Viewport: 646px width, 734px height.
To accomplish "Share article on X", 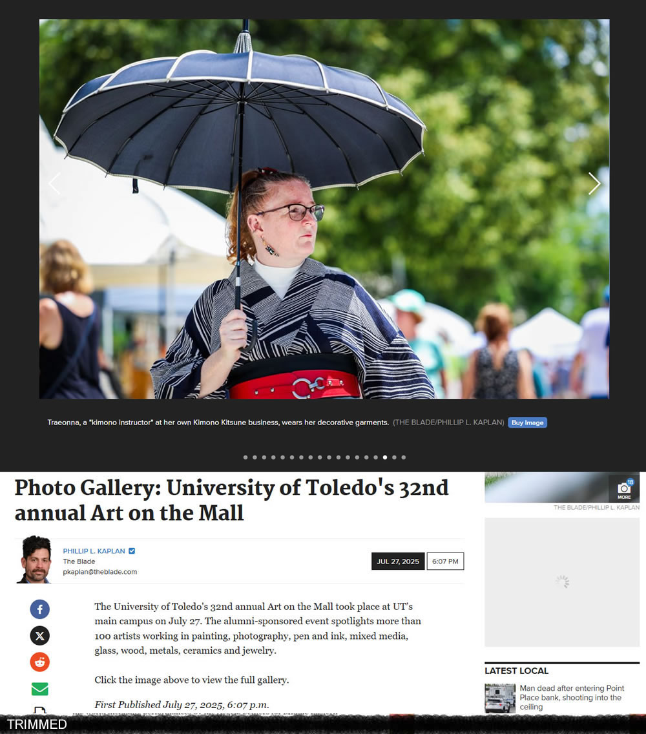I will (40, 636).
